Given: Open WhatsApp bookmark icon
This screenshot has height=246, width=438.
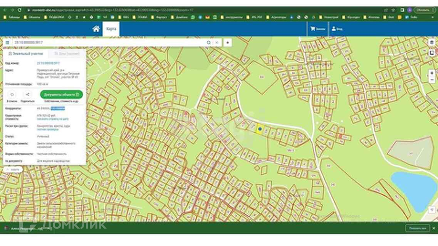Looking at the screenshot, I should pos(193,17).
